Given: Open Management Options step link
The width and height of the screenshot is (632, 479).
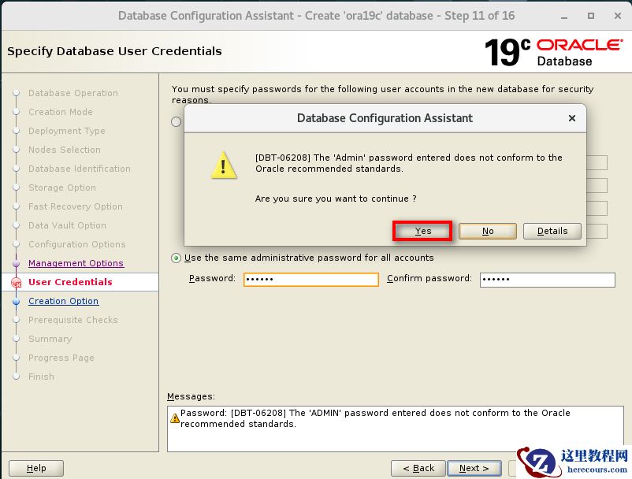Looking at the screenshot, I should 76,263.
